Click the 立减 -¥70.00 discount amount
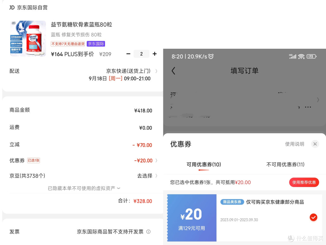326x245 pixels. [142, 145]
